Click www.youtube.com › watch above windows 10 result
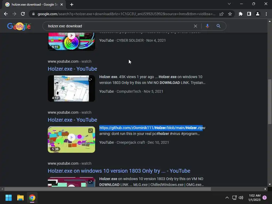Screen dimensions: 272x204 (x=70, y=163)
